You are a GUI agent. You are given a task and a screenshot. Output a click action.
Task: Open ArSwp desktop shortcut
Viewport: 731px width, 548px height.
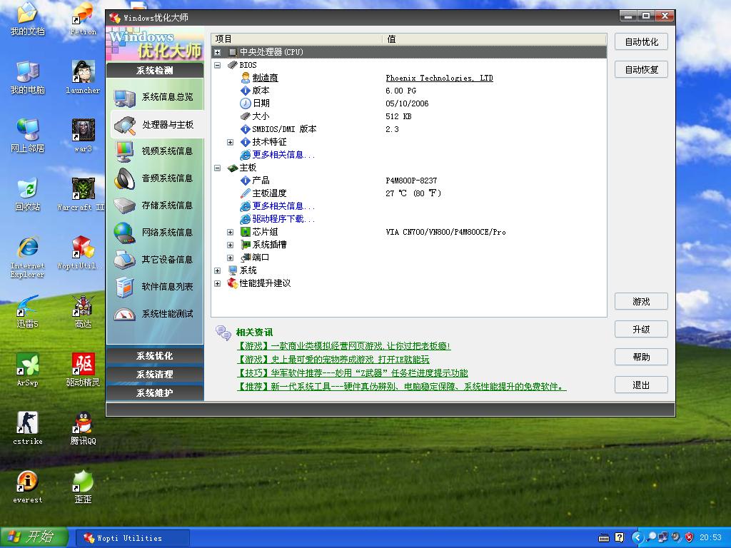28,370
